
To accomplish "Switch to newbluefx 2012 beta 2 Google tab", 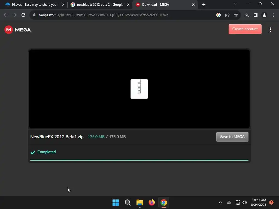I will 100,5.
